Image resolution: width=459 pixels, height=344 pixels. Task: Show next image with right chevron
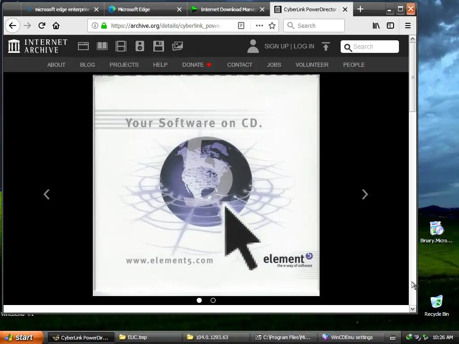pos(365,194)
